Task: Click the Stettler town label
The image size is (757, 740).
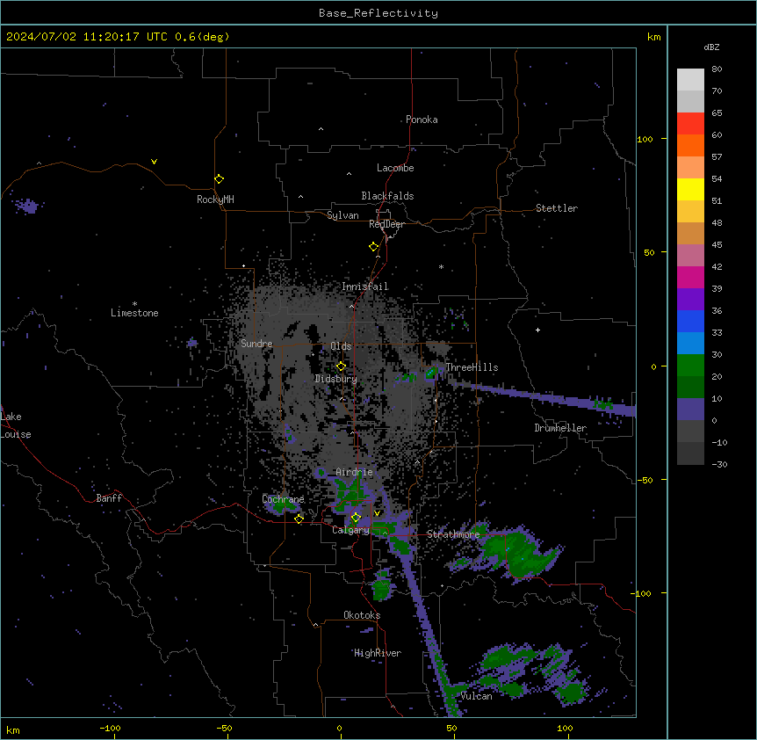Action: pyautogui.click(x=557, y=208)
